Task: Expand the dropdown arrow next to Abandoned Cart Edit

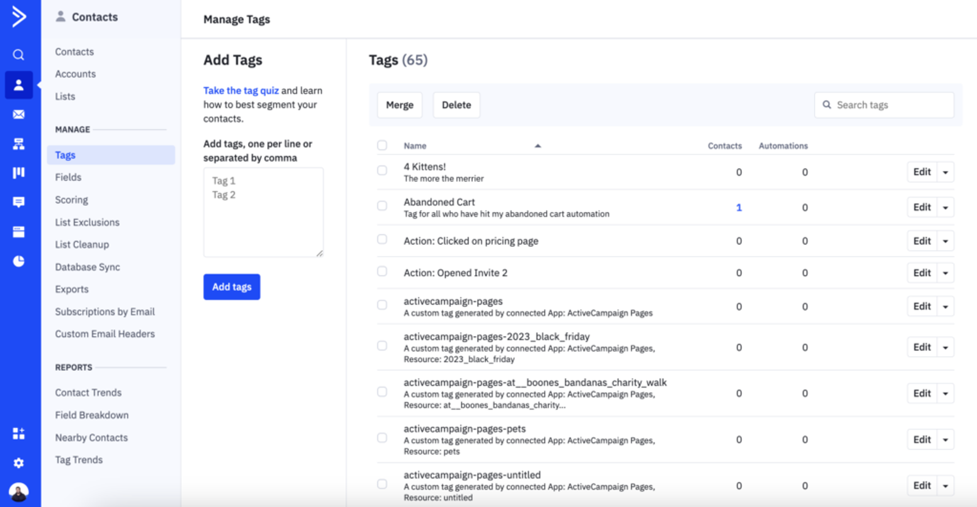Action: coord(945,208)
